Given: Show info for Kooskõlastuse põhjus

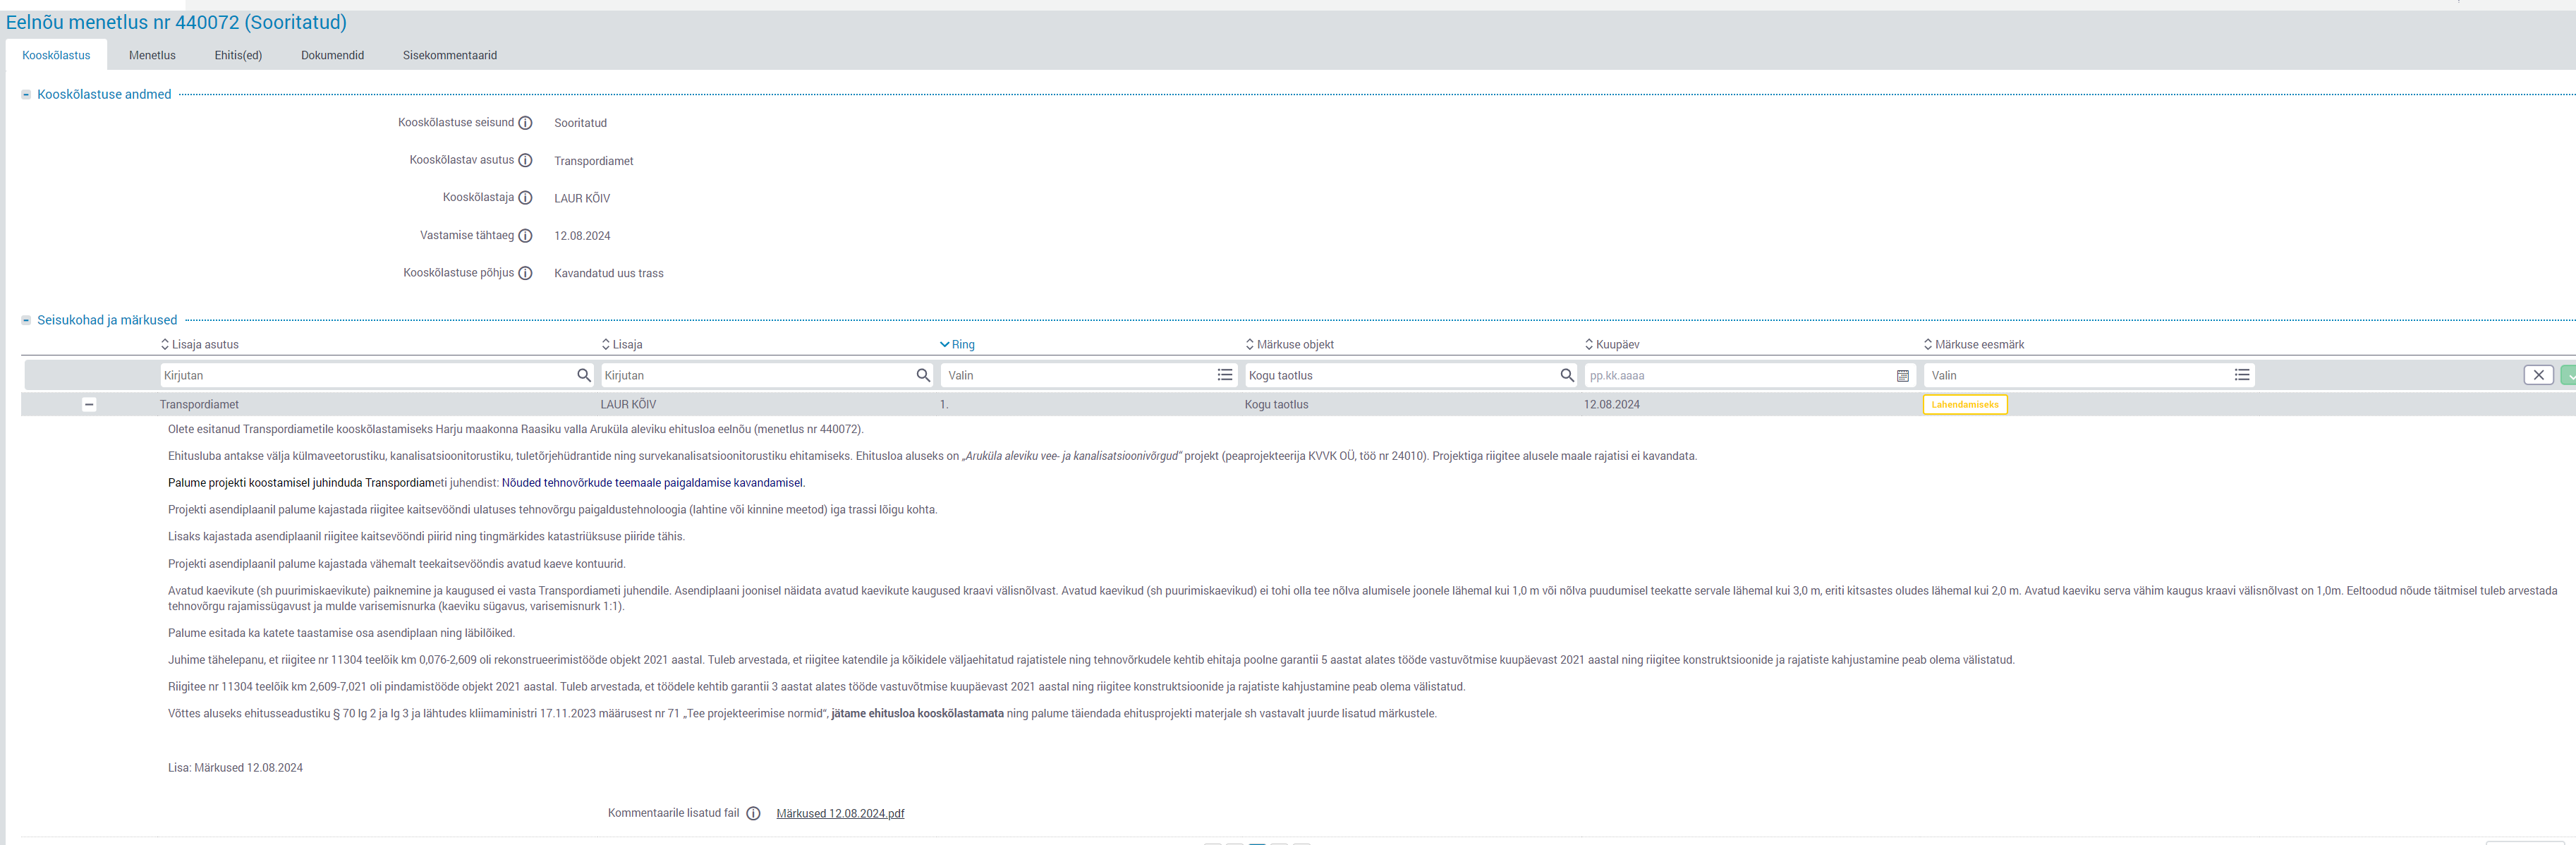Looking at the screenshot, I should pyautogui.click(x=525, y=273).
